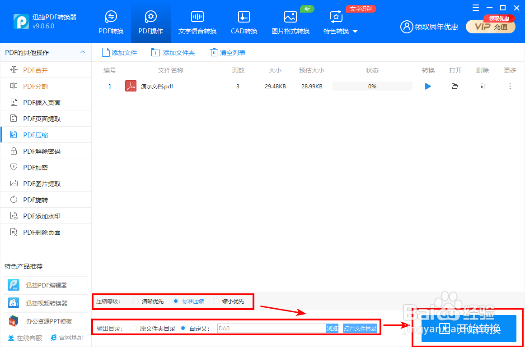525x347 pixels.
Task: Click the 文件名称 column header
Action: tap(171, 70)
